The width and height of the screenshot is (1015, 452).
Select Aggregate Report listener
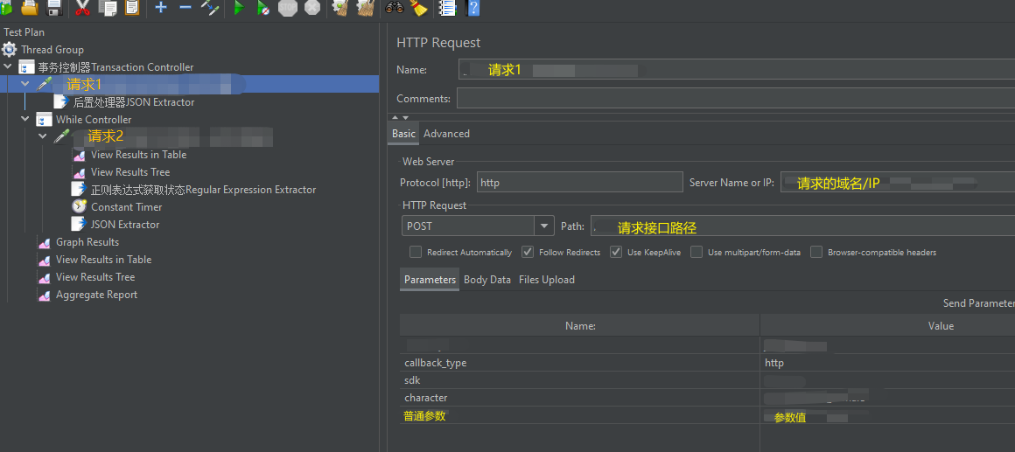[97, 295]
